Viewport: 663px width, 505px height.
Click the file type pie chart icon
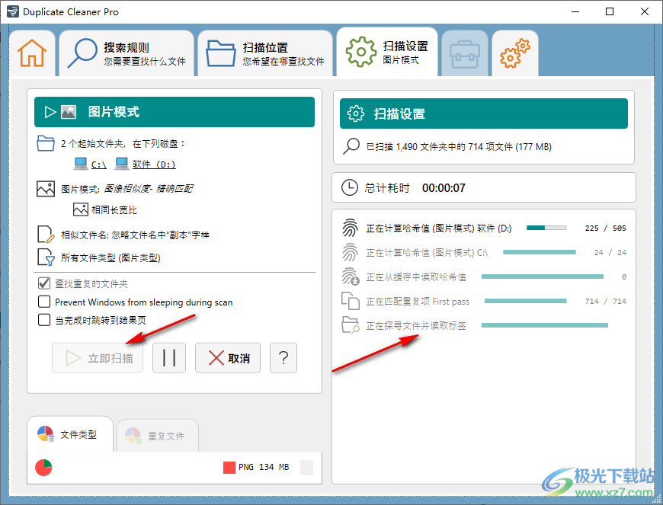pos(43,468)
